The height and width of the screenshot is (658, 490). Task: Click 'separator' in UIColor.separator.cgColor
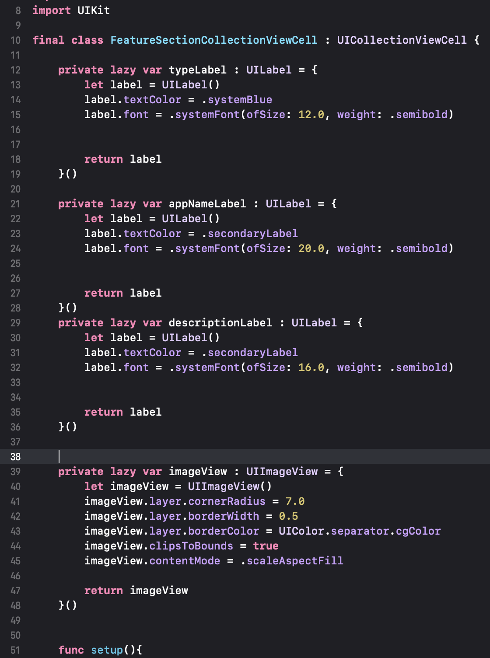[x=360, y=531]
